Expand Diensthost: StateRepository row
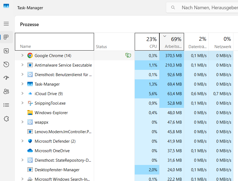The width and height of the screenshot is (238, 181). tap(22, 160)
